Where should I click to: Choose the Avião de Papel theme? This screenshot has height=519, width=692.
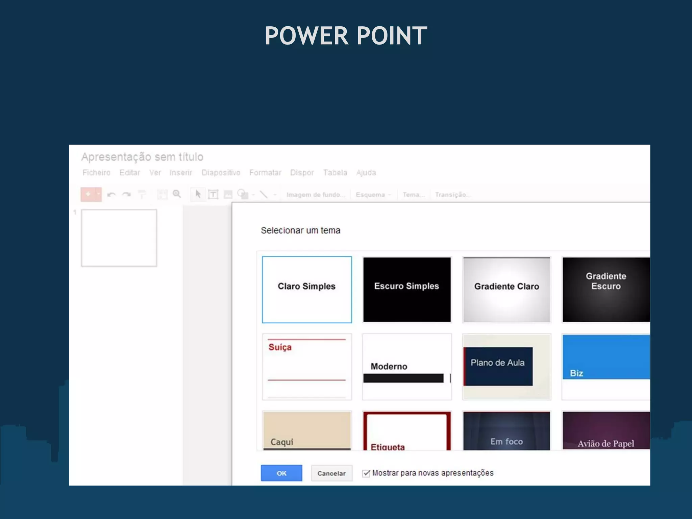click(x=606, y=431)
